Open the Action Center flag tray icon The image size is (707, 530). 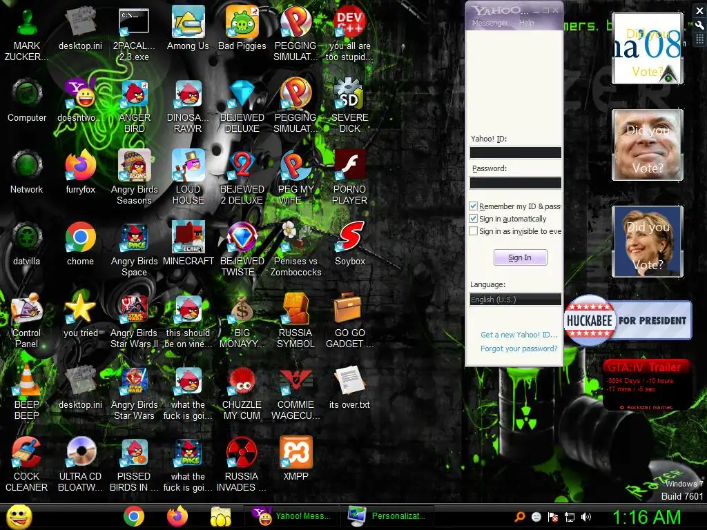pos(553,517)
